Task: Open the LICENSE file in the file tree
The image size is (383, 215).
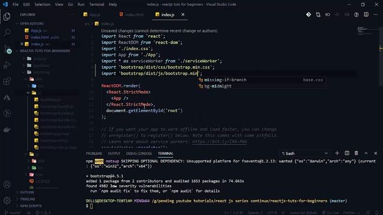Action: (x=42, y=182)
